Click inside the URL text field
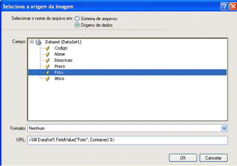The width and height of the screenshot is (237, 166). point(127,140)
